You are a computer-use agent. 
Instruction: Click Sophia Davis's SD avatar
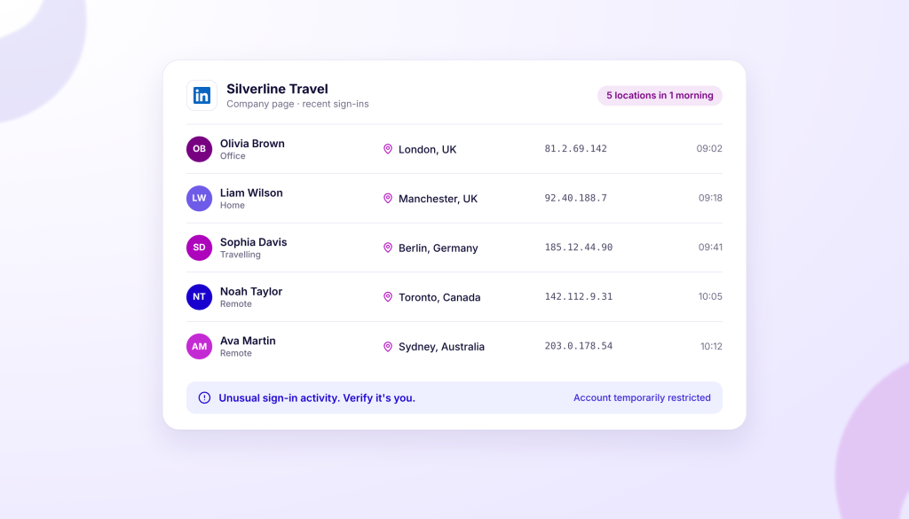pyautogui.click(x=199, y=248)
